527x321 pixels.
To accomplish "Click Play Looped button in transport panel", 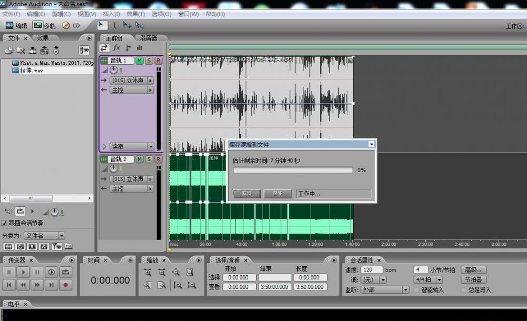I will (52, 272).
